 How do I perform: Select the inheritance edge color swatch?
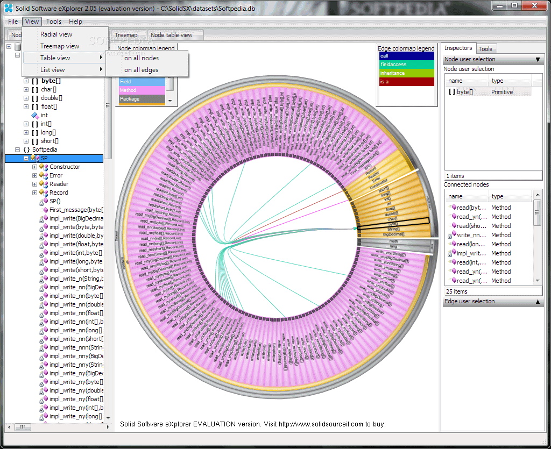coord(407,73)
